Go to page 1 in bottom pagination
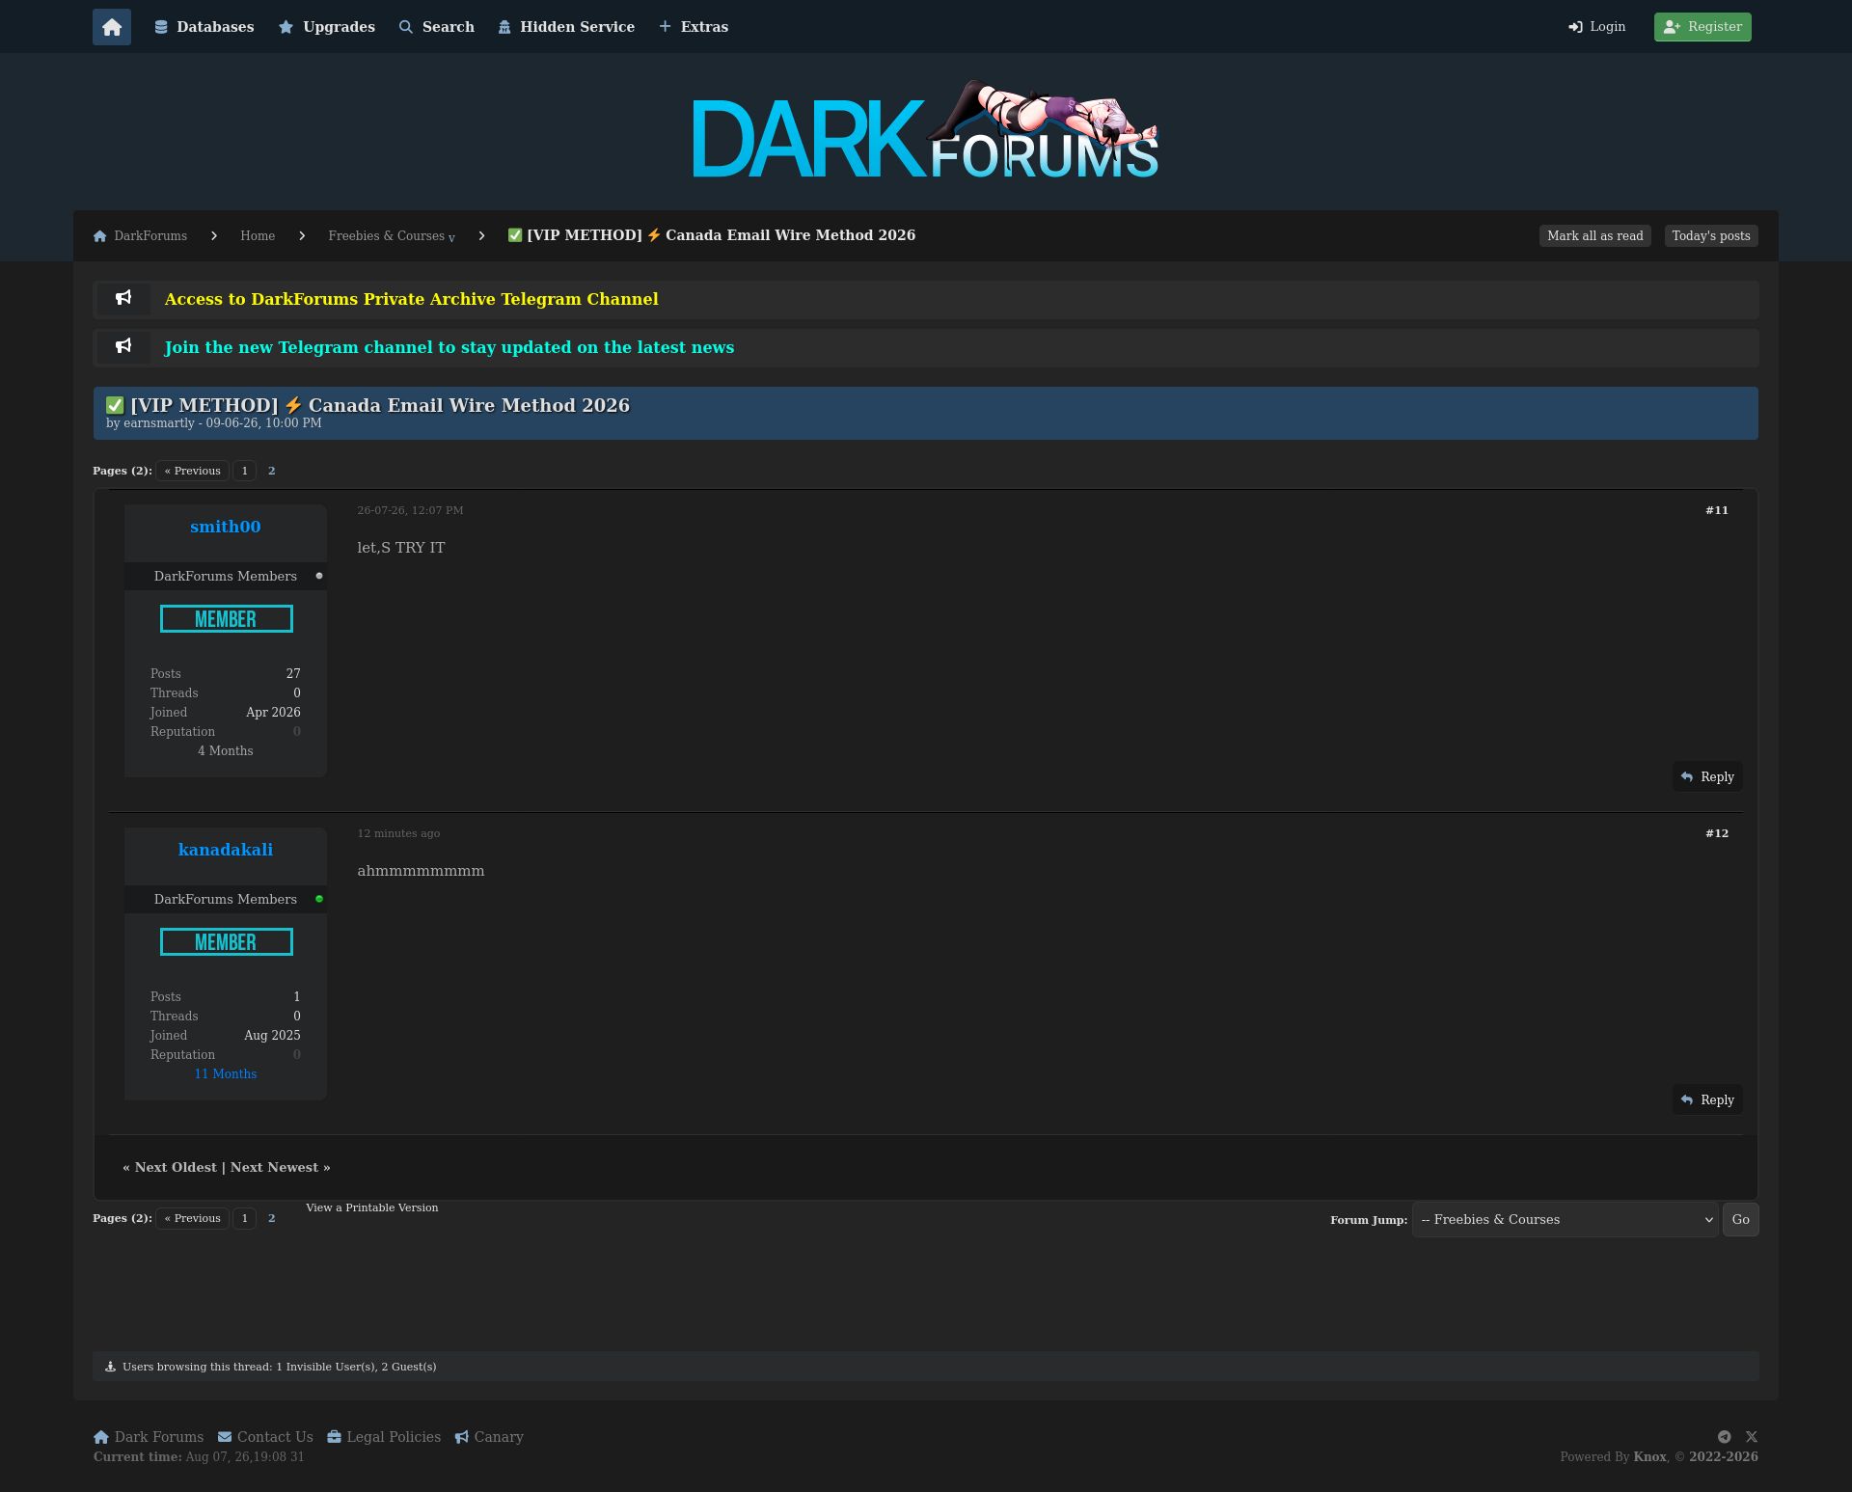Screen dimensions: 1852x1492 click(x=245, y=1218)
